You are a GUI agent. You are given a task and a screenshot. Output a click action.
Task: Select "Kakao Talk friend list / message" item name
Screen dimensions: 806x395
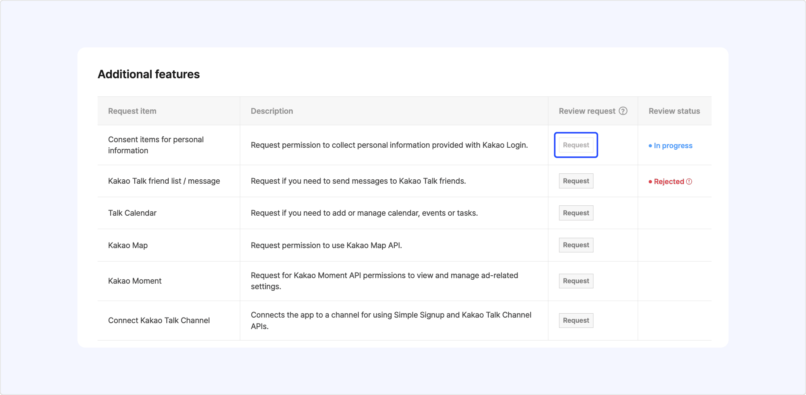tap(164, 181)
